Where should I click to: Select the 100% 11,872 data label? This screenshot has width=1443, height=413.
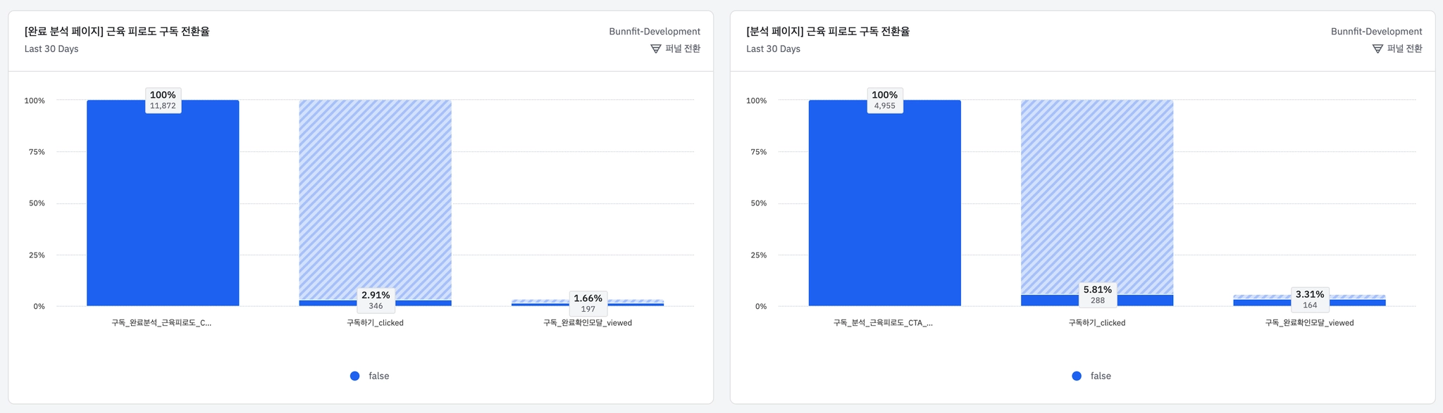point(163,100)
